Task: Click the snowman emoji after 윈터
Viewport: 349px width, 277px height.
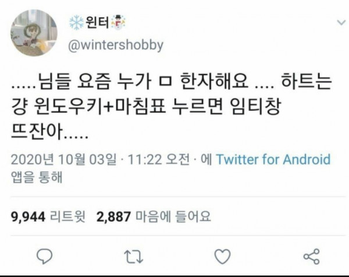Action: (118, 22)
